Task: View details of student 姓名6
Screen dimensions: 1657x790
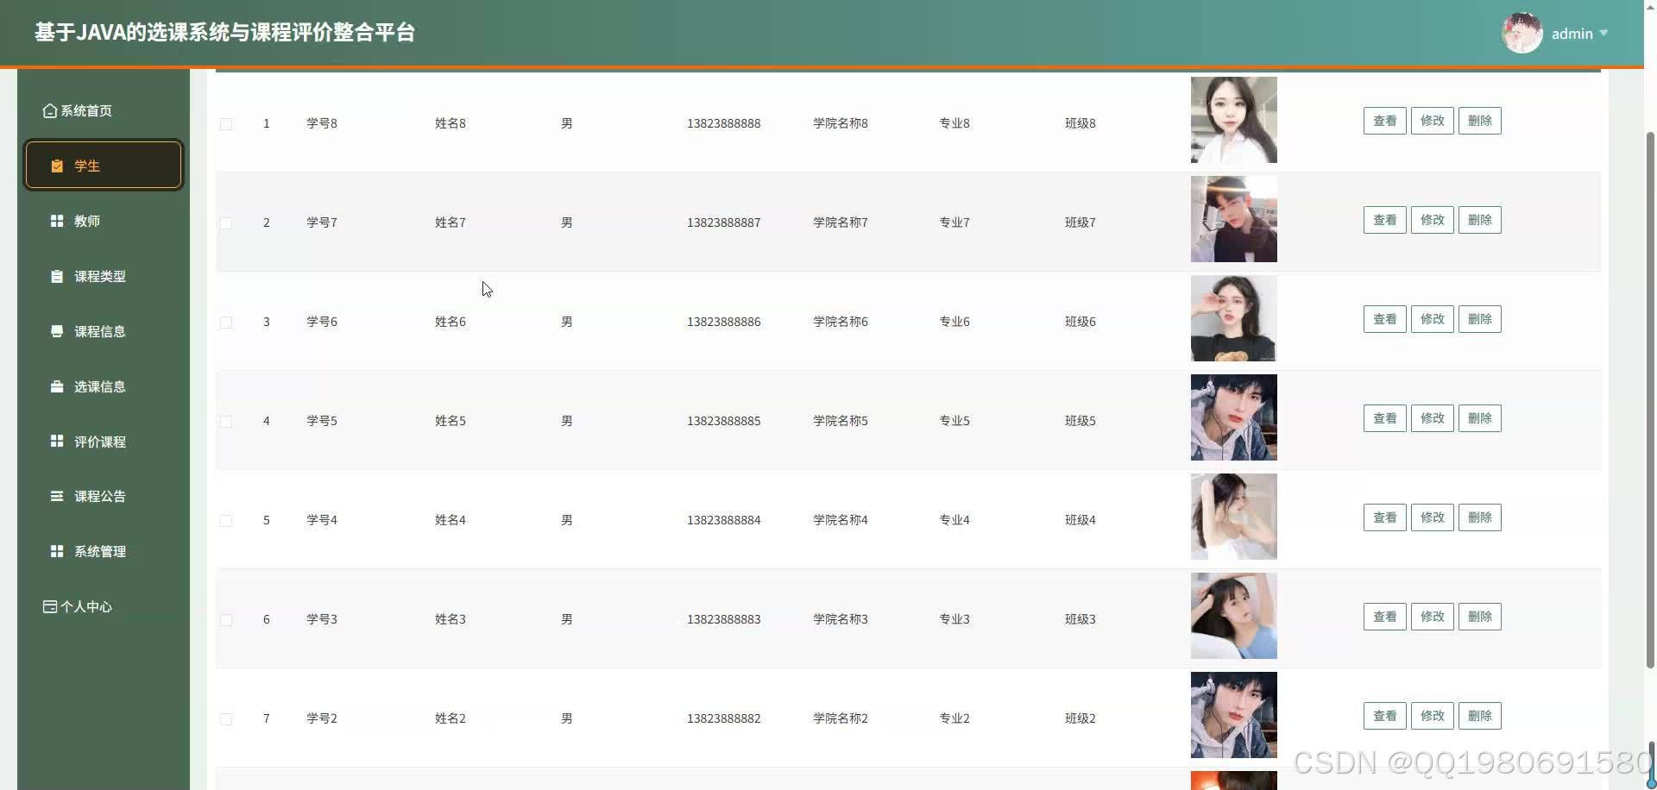Action: (x=1384, y=319)
